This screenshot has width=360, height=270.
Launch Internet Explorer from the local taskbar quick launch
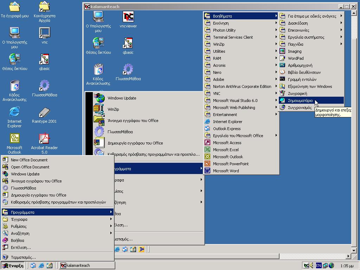(41, 265)
